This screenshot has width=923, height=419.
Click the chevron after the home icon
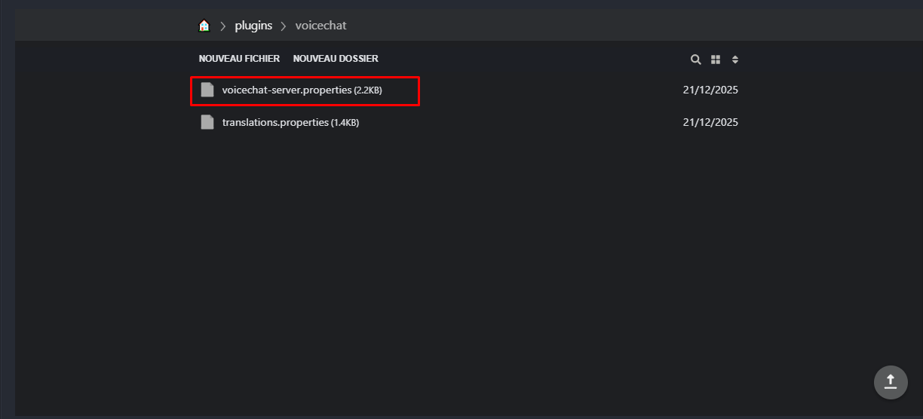223,26
